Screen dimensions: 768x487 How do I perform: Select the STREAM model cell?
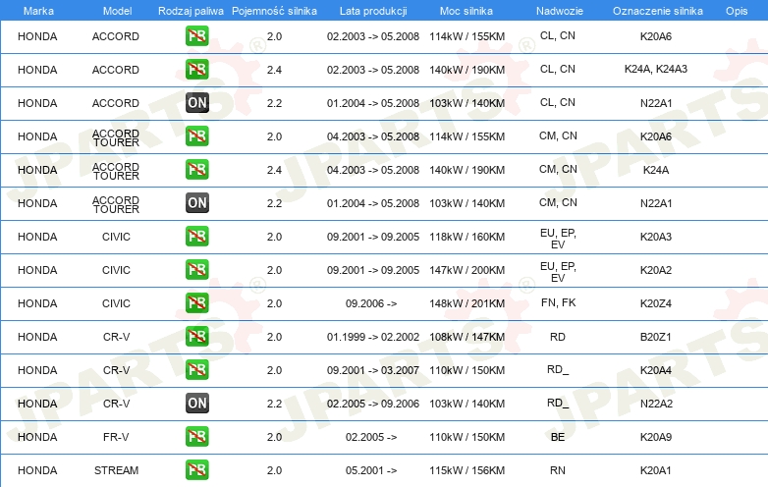tap(116, 470)
